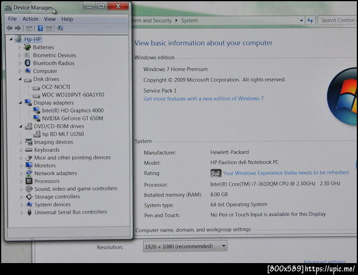Click Get more features with a new edition link
The width and height of the screenshot is (358, 275).
(x=203, y=98)
